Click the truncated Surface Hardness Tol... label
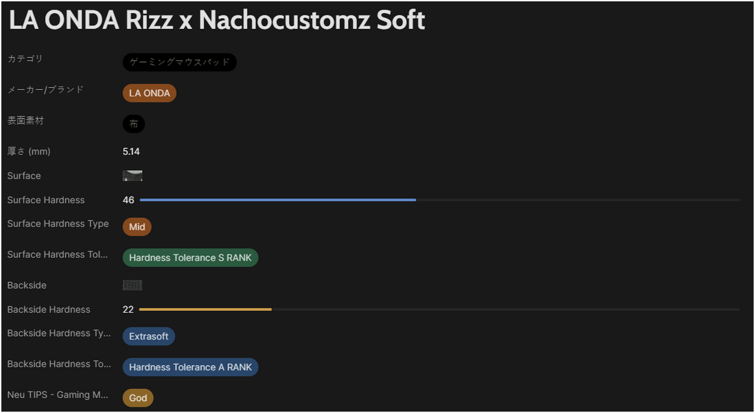The width and height of the screenshot is (755, 413). click(x=57, y=254)
